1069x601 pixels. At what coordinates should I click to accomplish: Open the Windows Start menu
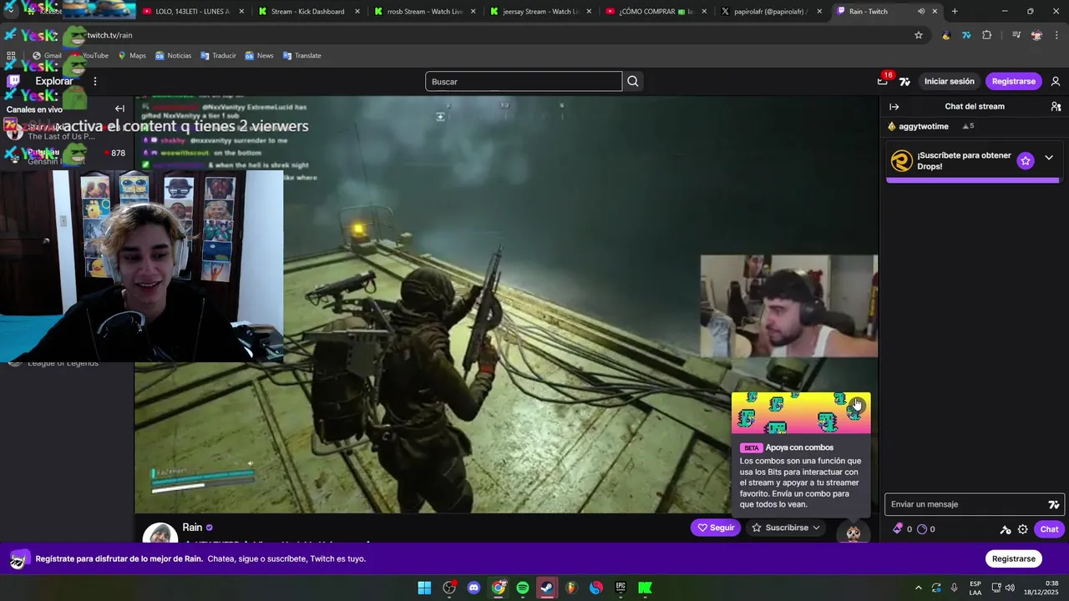click(x=424, y=588)
